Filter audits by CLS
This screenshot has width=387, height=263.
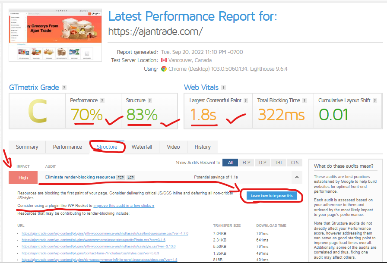click(x=295, y=163)
